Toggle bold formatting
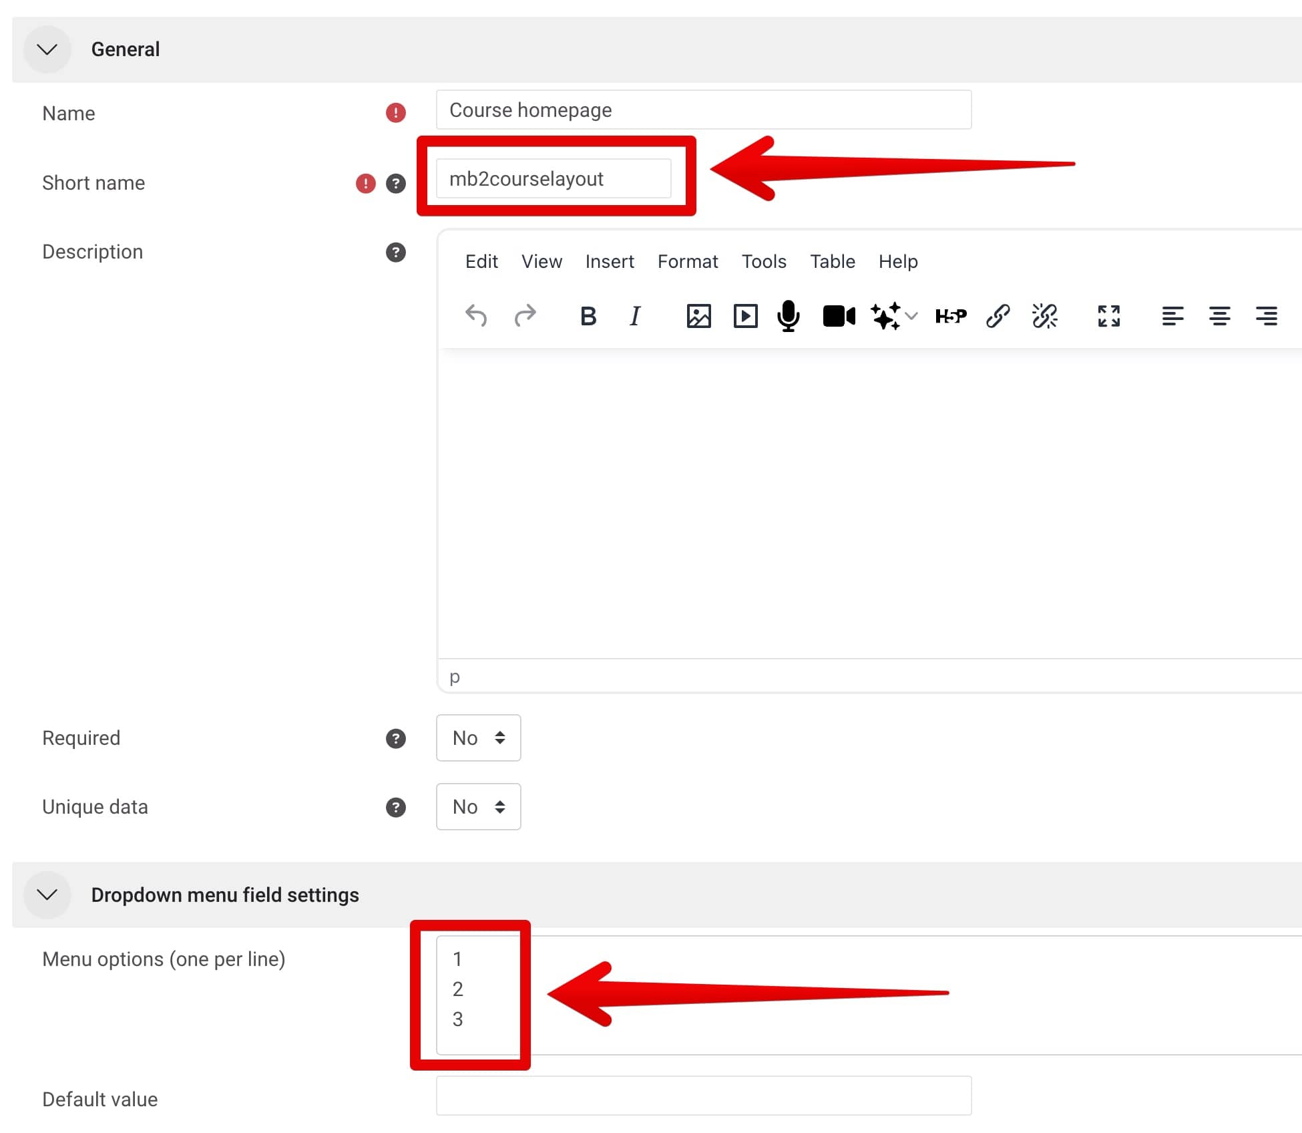The width and height of the screenshot is (1302, 1133). tap(588, 316)
